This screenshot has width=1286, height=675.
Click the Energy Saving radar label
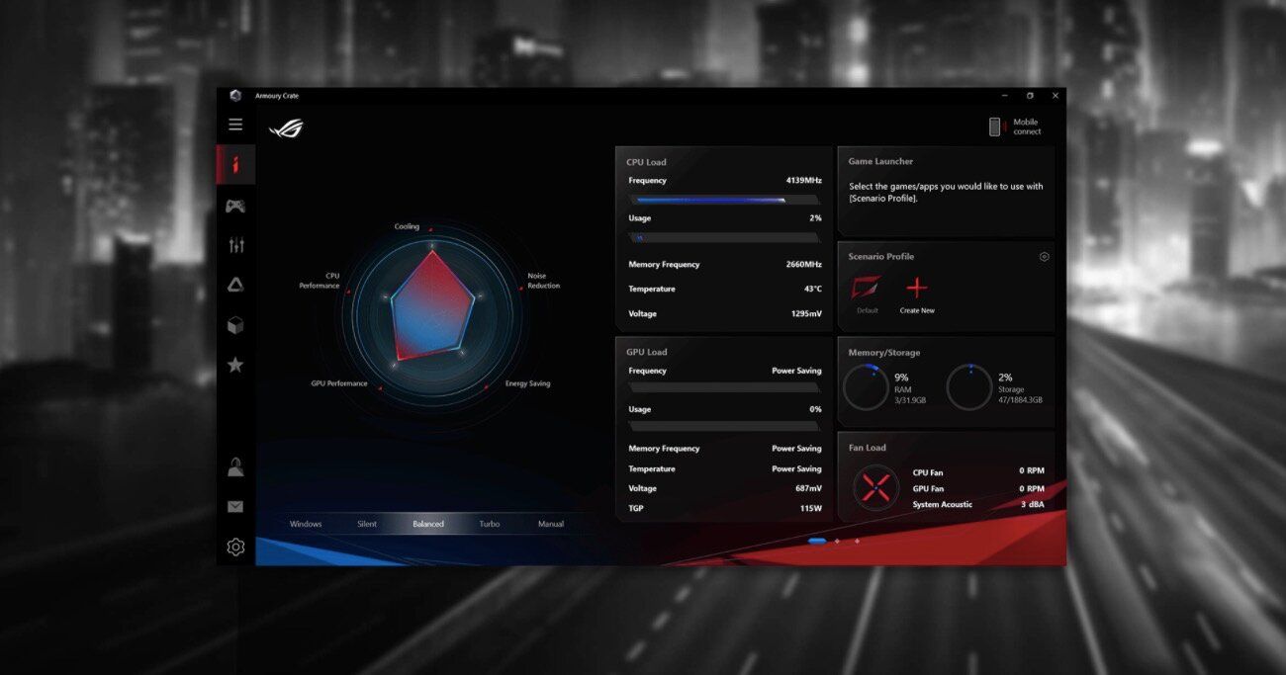(x=527, y=383)
